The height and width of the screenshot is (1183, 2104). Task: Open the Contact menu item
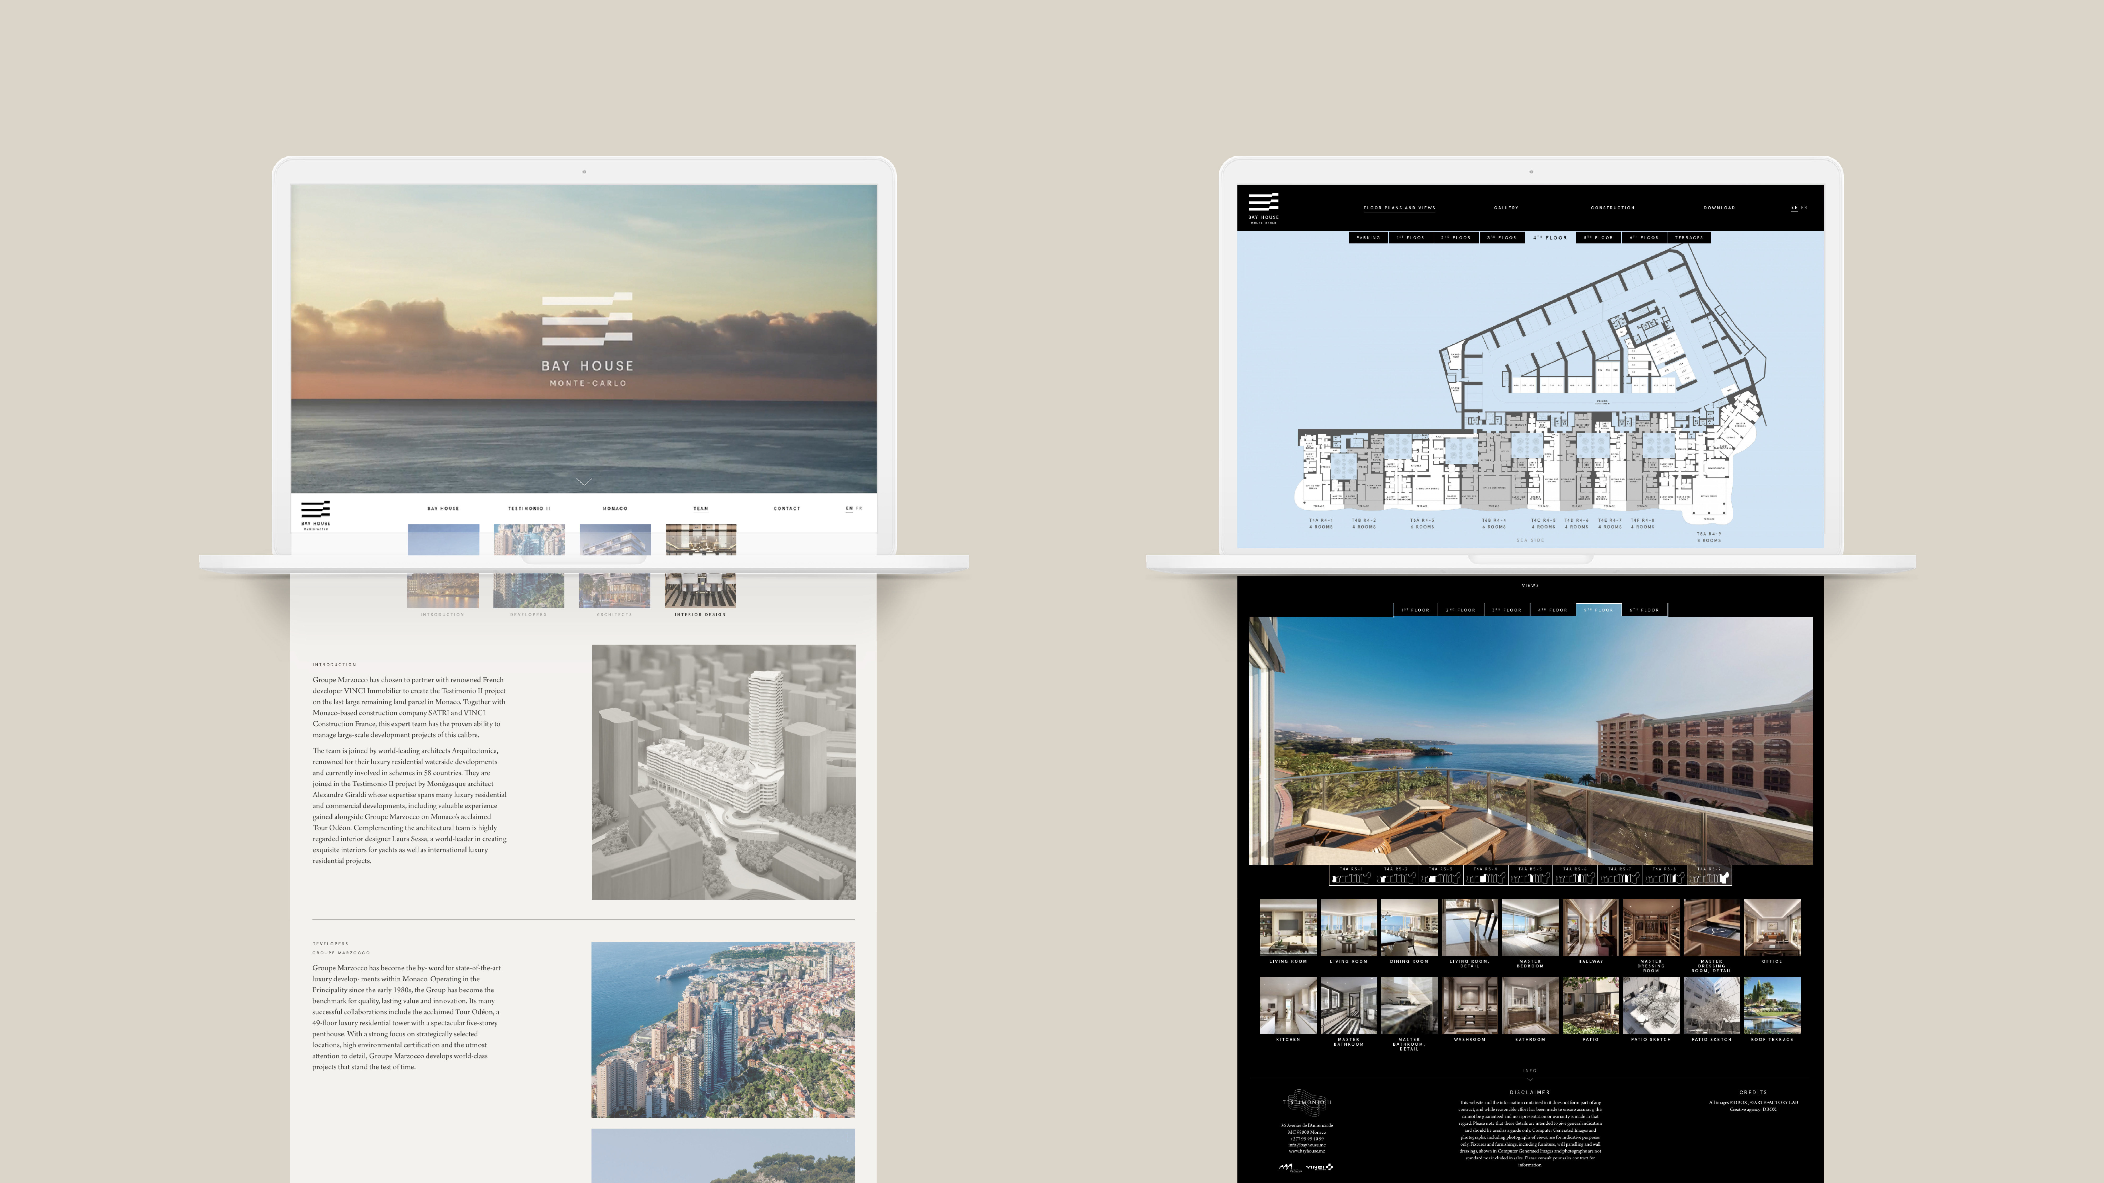(787, 509)
